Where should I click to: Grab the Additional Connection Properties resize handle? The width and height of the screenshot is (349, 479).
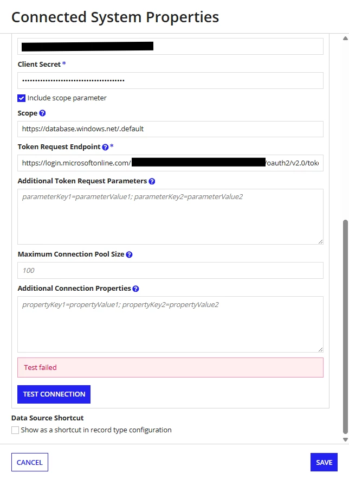tap(320, 349)
